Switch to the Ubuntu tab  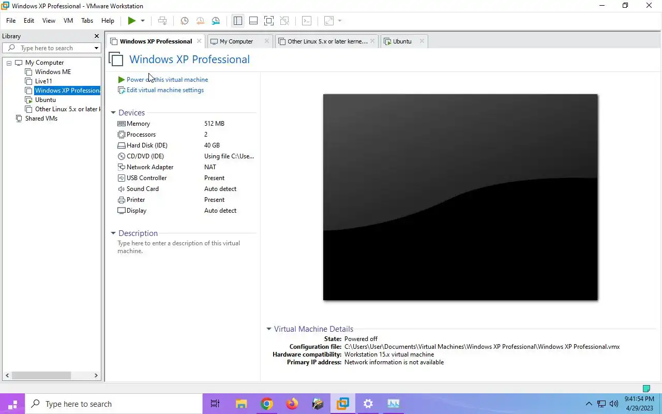coord(402,41)
